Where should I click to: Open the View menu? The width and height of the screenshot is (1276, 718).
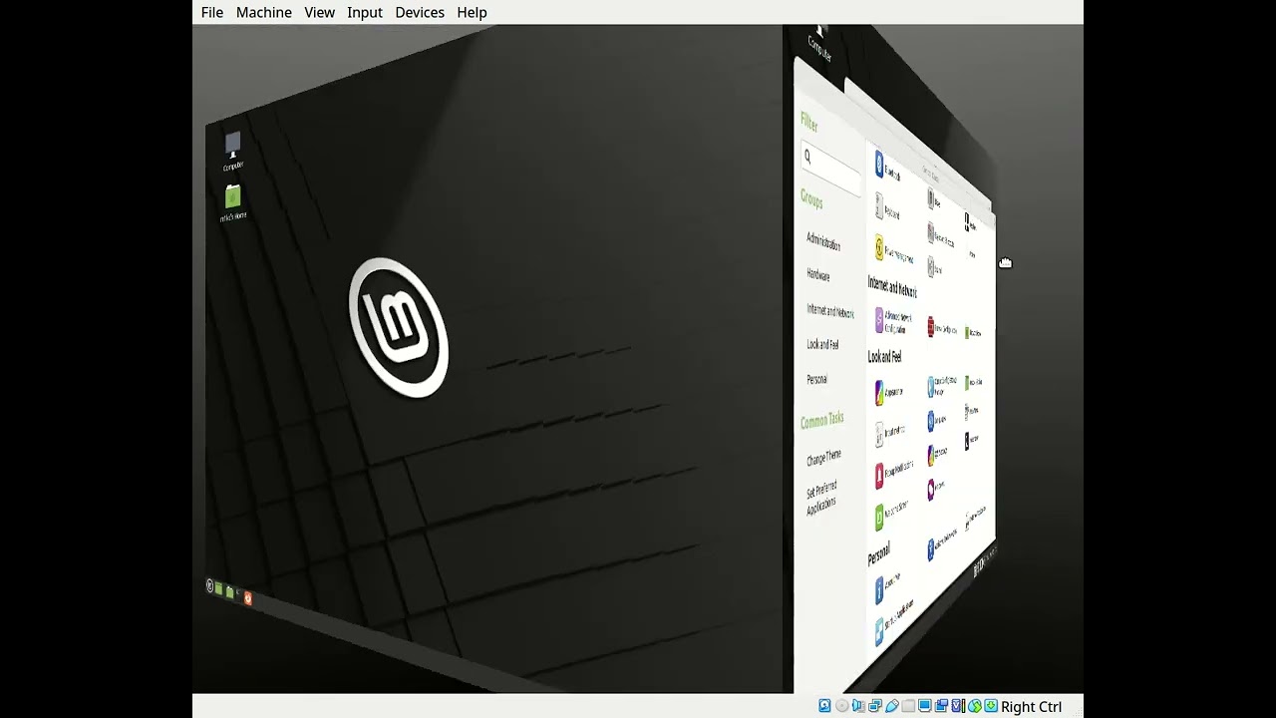click(x=319, y=12)
